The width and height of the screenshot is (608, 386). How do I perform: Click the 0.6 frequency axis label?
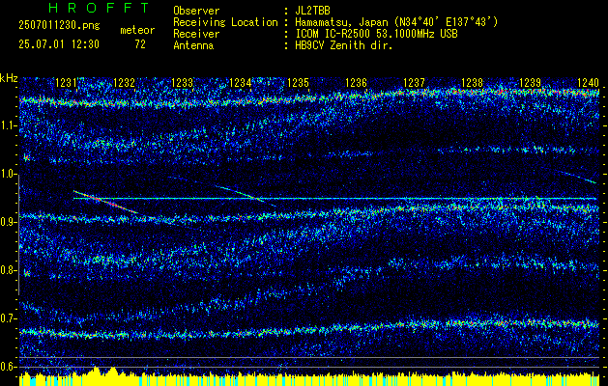coord(9,367)
